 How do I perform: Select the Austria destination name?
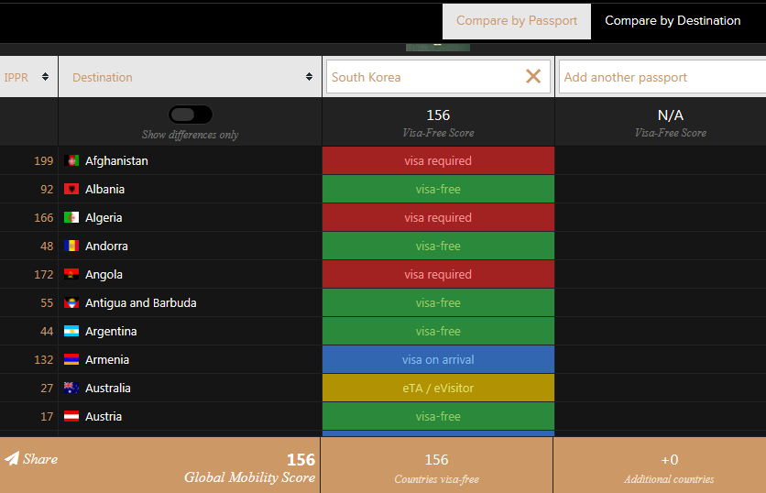[104, 416]
